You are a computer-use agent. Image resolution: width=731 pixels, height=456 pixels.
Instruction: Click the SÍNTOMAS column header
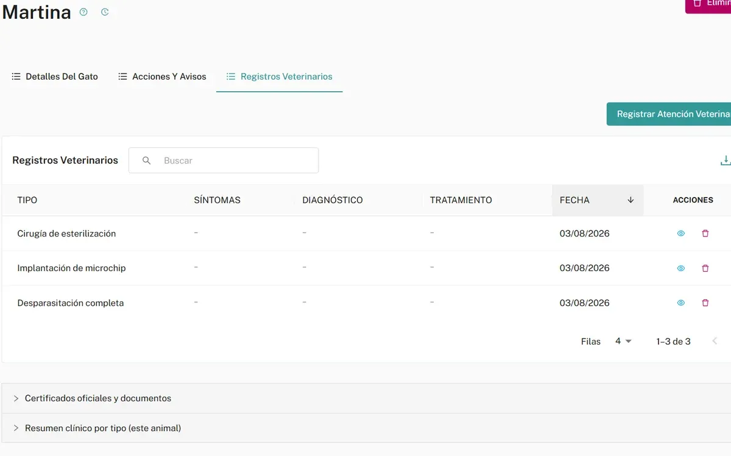click(217, 200)
